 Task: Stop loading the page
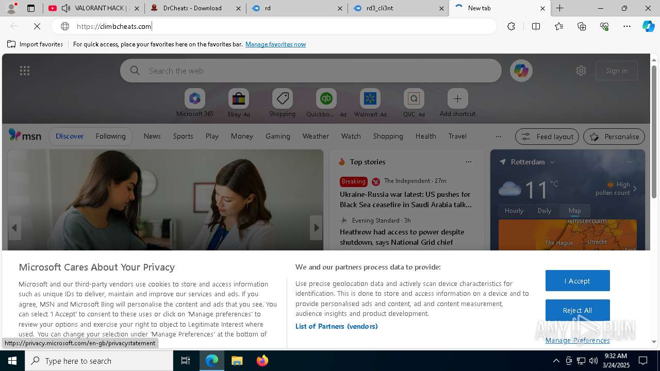pyautogui.click(x=37, y=26)
